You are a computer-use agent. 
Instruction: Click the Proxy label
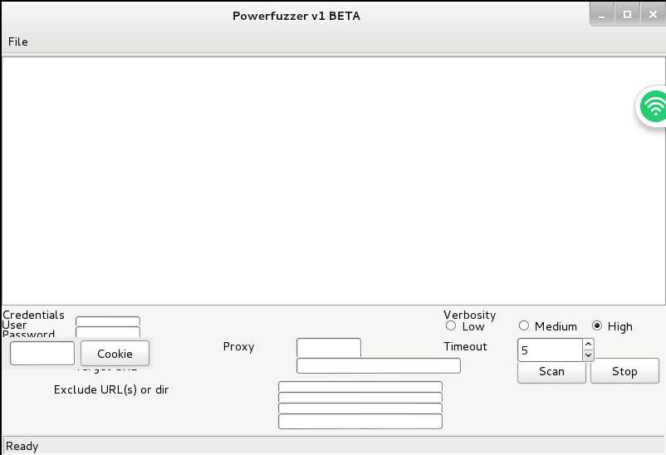tap(238, 347)
